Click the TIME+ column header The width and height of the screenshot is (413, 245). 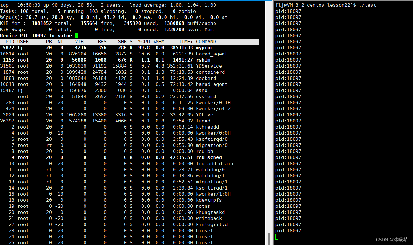tap(186, 42)
